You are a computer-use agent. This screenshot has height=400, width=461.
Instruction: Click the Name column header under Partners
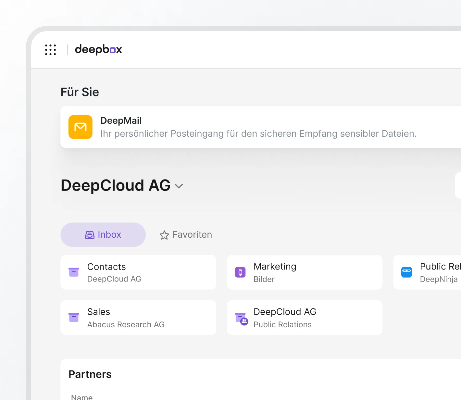point(82,397)
